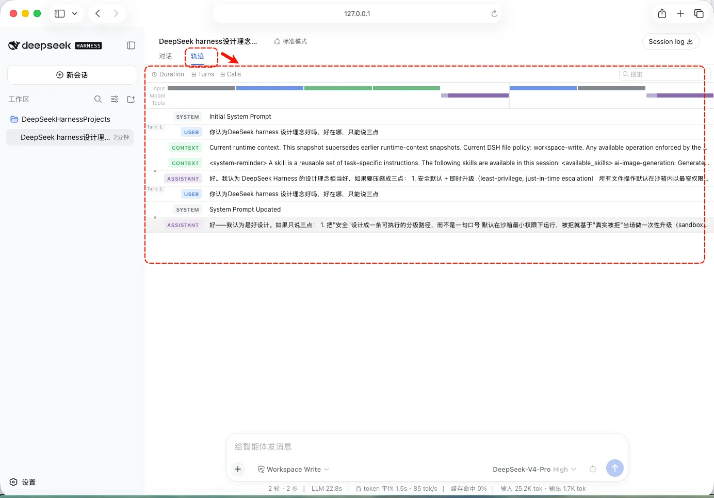The height and width of the screenshot is (498, 714).
Task: Reload the 127.0.0.1 page
Action: pyautogui.click(x=494, y=14)
